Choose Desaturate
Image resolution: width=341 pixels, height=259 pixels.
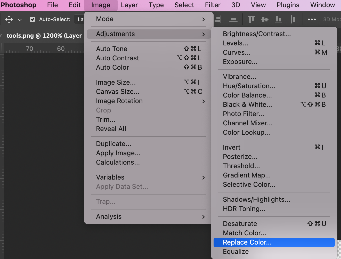[x=274, y=224]
